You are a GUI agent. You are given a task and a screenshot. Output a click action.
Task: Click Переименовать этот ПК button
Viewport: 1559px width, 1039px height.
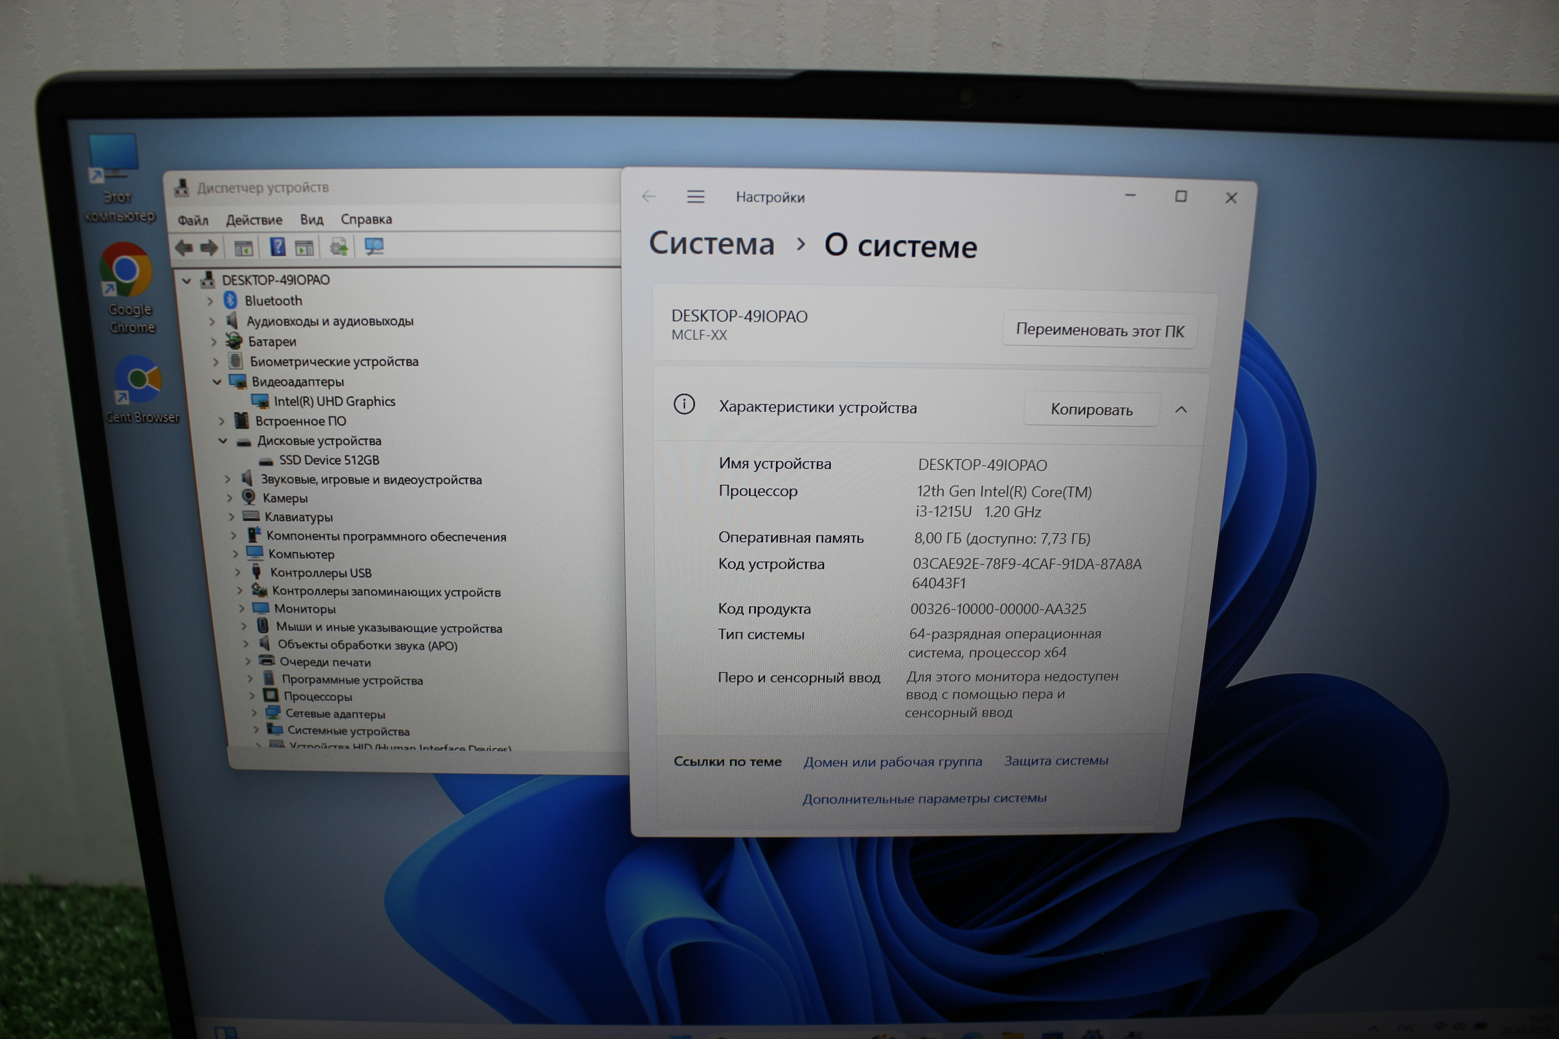[1100, 330]
